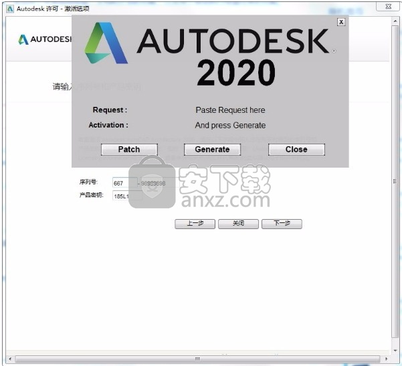This screenshot has height=366, width=402.
Task: Click the 序列号 label
Action: pos(88,182)
